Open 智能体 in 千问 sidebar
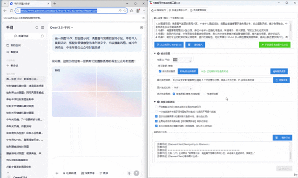Image resolution: width=298 pixels, height=178 pixels. coord(13,52)
